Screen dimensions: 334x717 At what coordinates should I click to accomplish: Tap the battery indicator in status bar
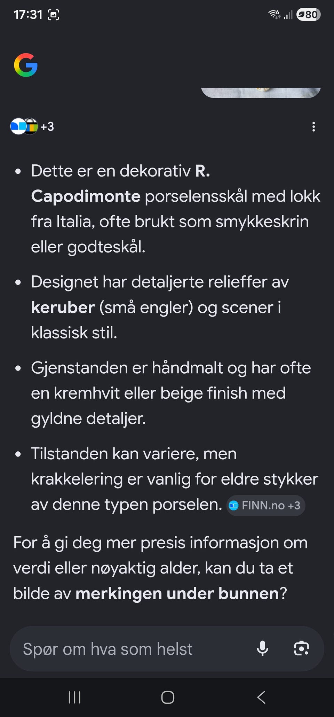click(308, 15)
